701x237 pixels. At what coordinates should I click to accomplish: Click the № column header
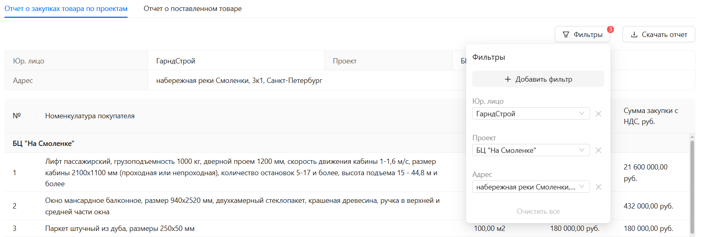(x=17, y=116)
